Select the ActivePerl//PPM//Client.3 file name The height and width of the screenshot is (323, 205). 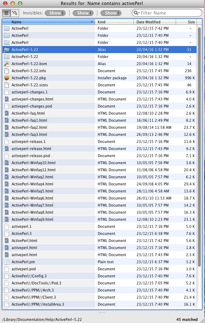point(34,297)
